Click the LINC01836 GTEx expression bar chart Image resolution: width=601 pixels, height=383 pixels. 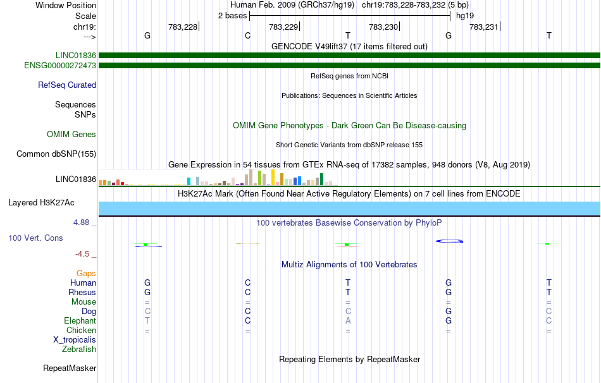(x=218, y=178)
